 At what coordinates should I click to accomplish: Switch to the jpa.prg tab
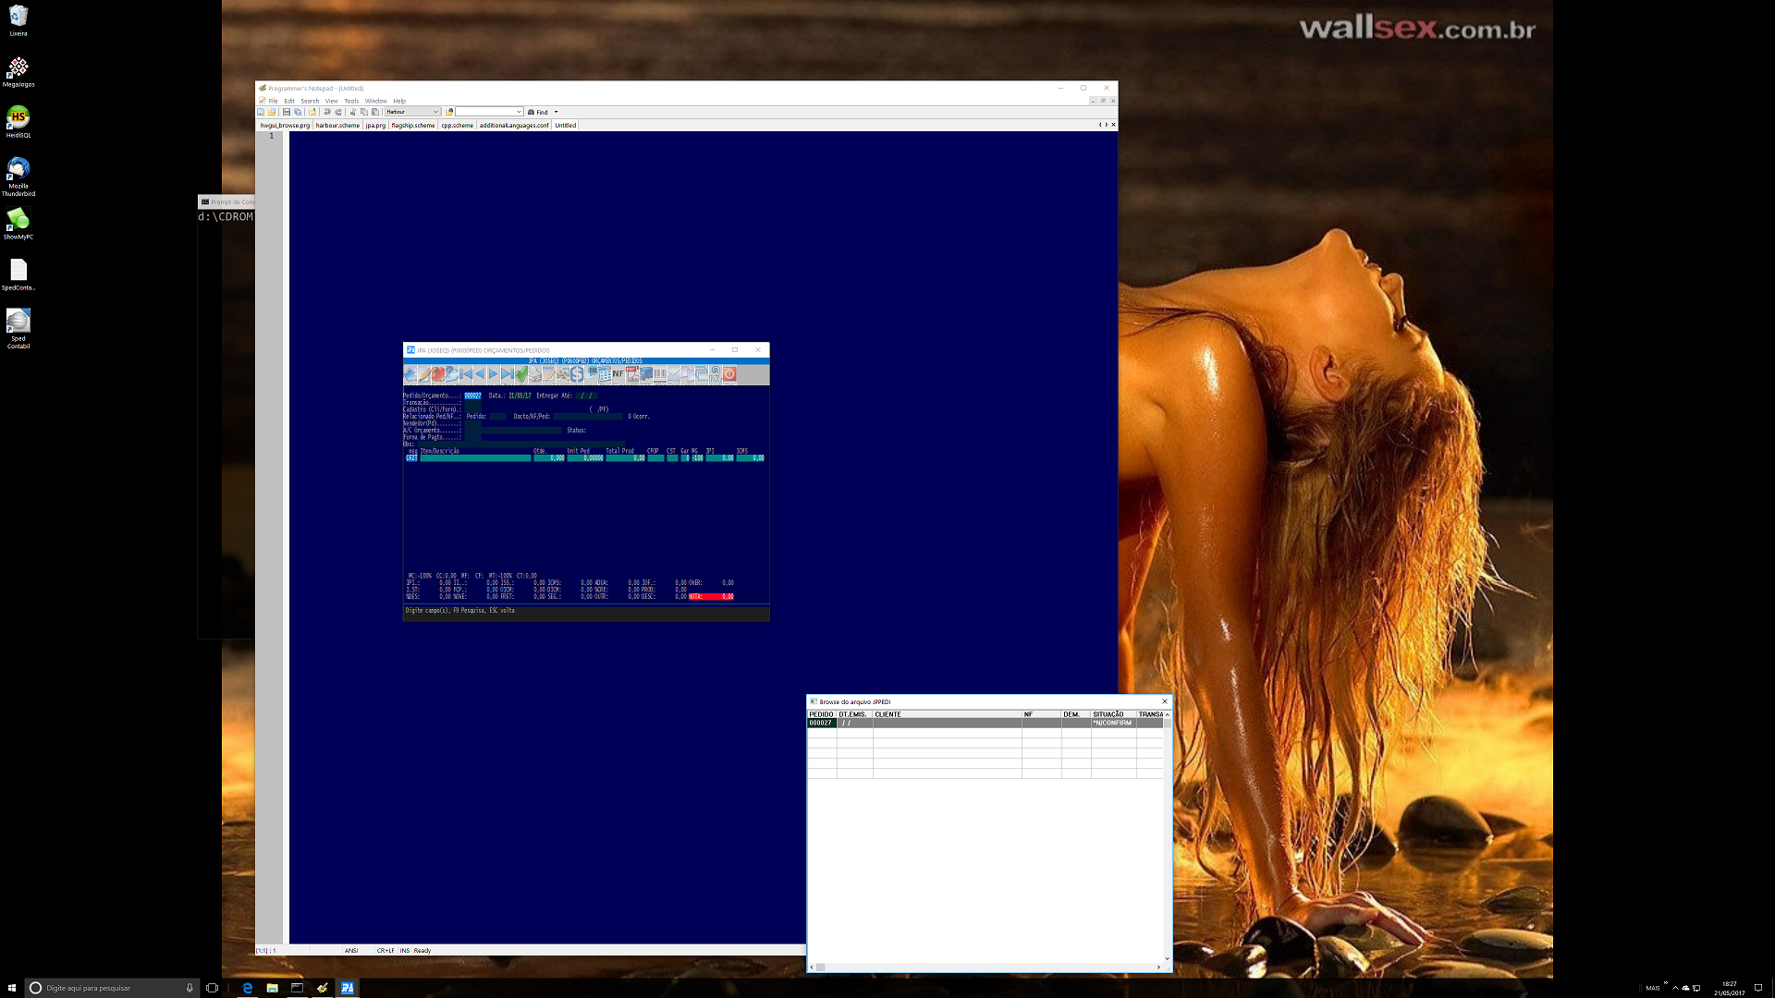coord(375,125)
